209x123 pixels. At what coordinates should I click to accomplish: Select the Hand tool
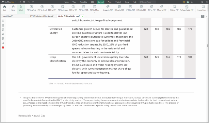point(13,8)
